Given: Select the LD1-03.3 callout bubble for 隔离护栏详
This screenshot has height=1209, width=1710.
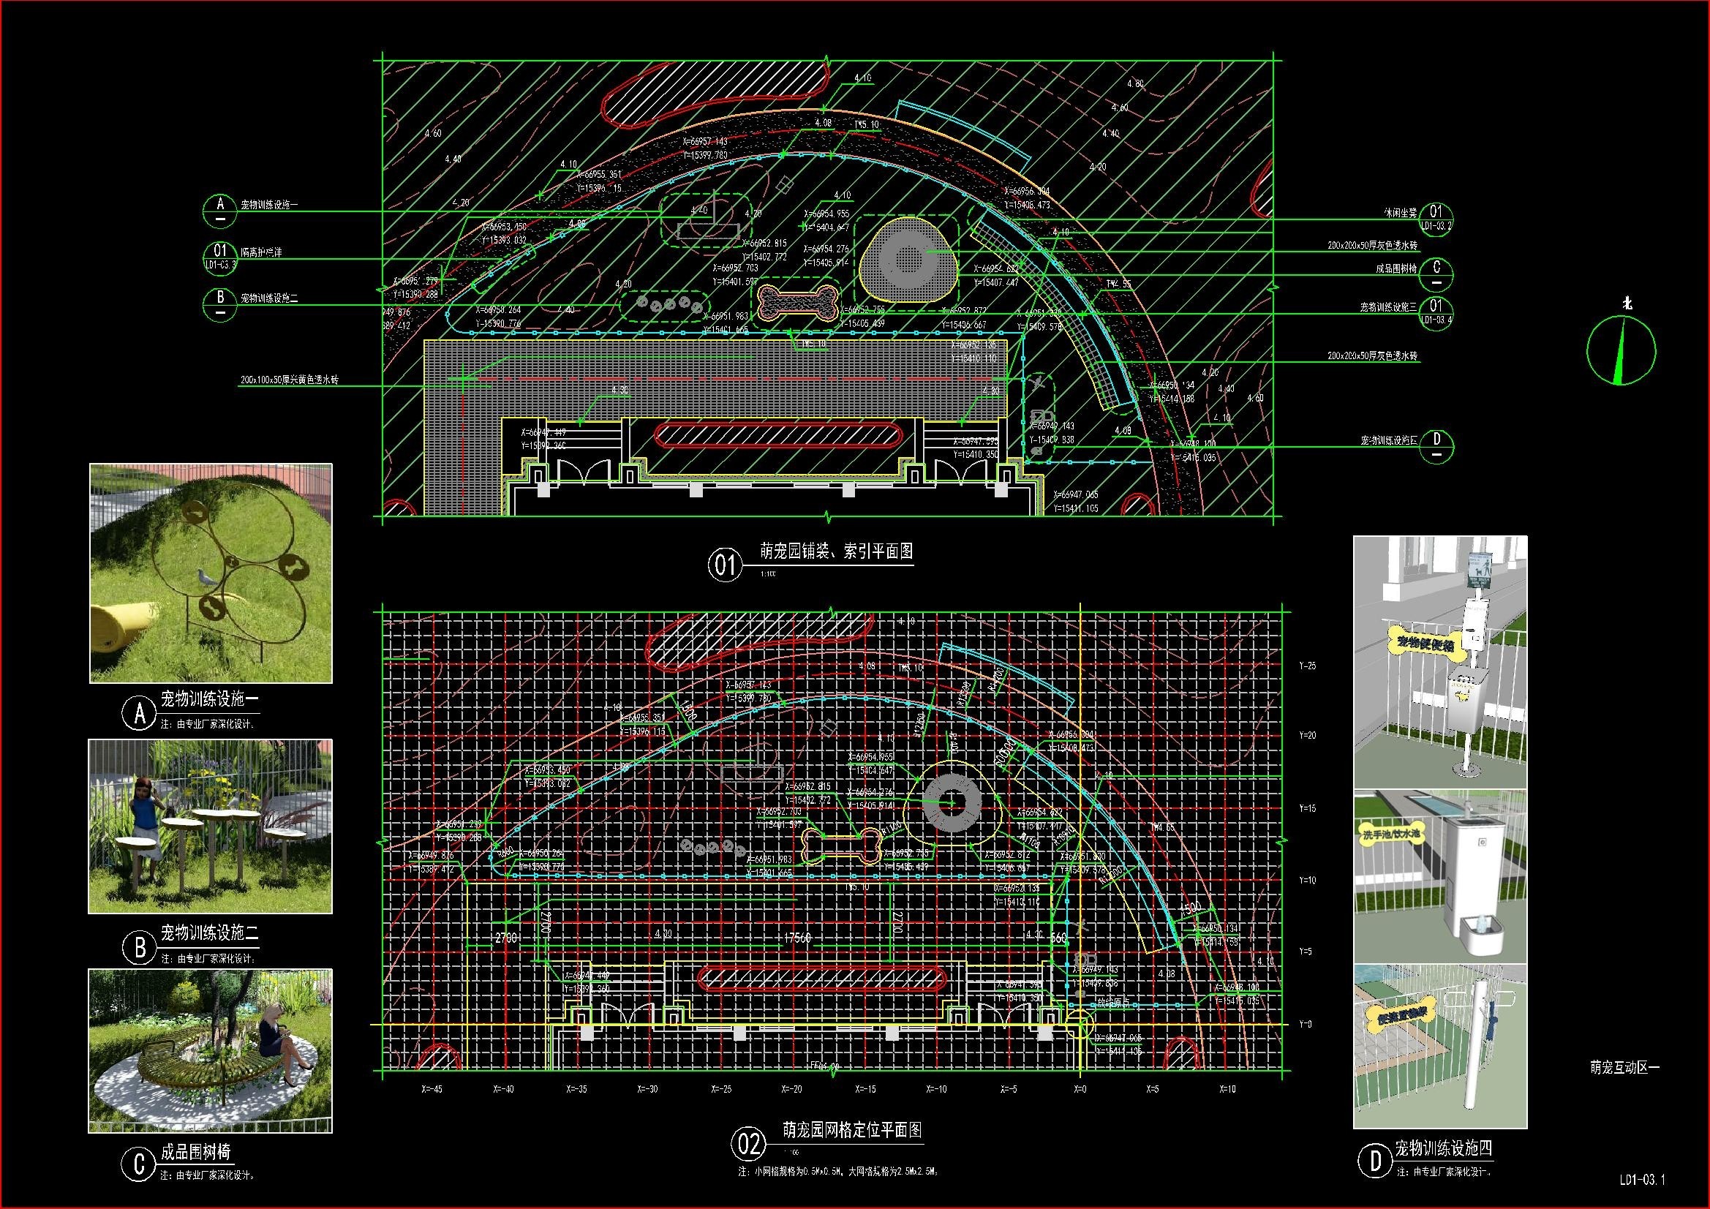Looking at the screenshot, I should point(220,257).
